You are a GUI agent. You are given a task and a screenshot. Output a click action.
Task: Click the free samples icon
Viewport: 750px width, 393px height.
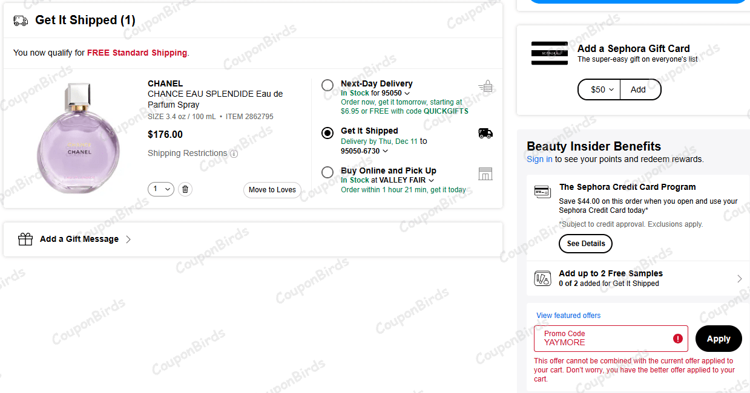[542, 278]
